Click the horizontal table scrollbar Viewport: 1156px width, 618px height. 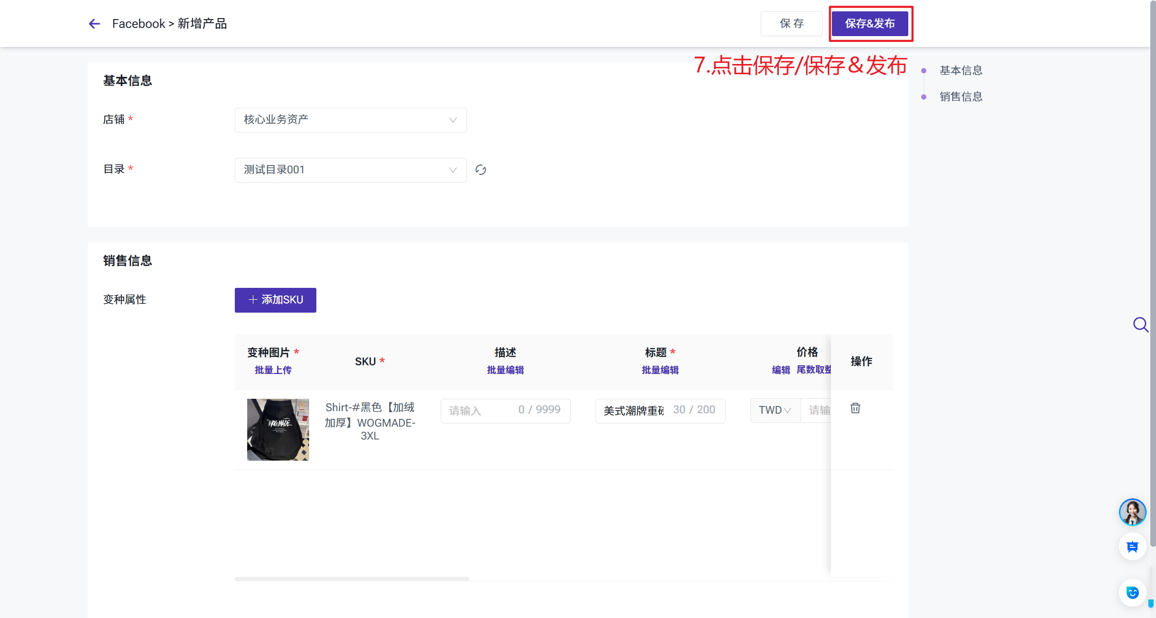pyautogui.click(x=351, y=579)
